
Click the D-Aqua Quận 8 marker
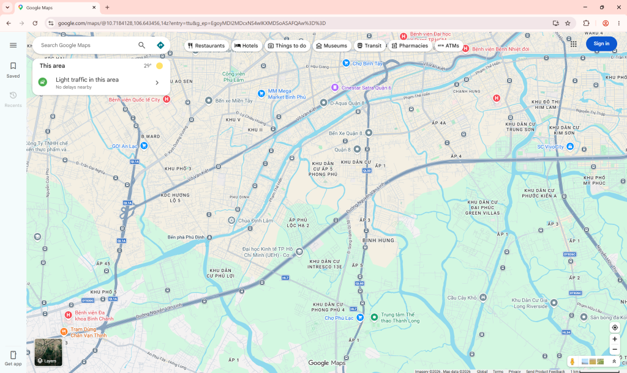[323, 103]
